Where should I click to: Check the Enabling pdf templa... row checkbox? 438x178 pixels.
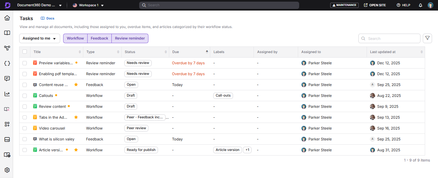point(25,74)
